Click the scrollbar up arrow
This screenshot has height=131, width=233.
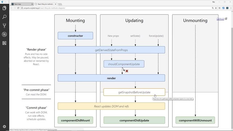(232, 12)
